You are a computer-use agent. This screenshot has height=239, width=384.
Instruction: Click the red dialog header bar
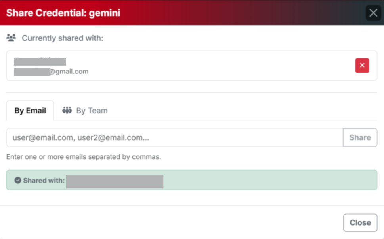(238, 13)
